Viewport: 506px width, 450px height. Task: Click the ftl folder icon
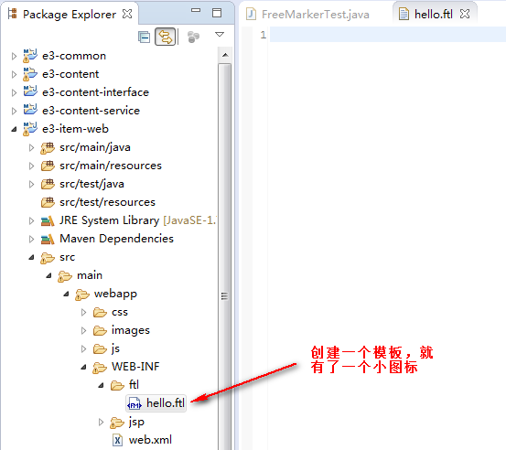[x=117, y=385]
